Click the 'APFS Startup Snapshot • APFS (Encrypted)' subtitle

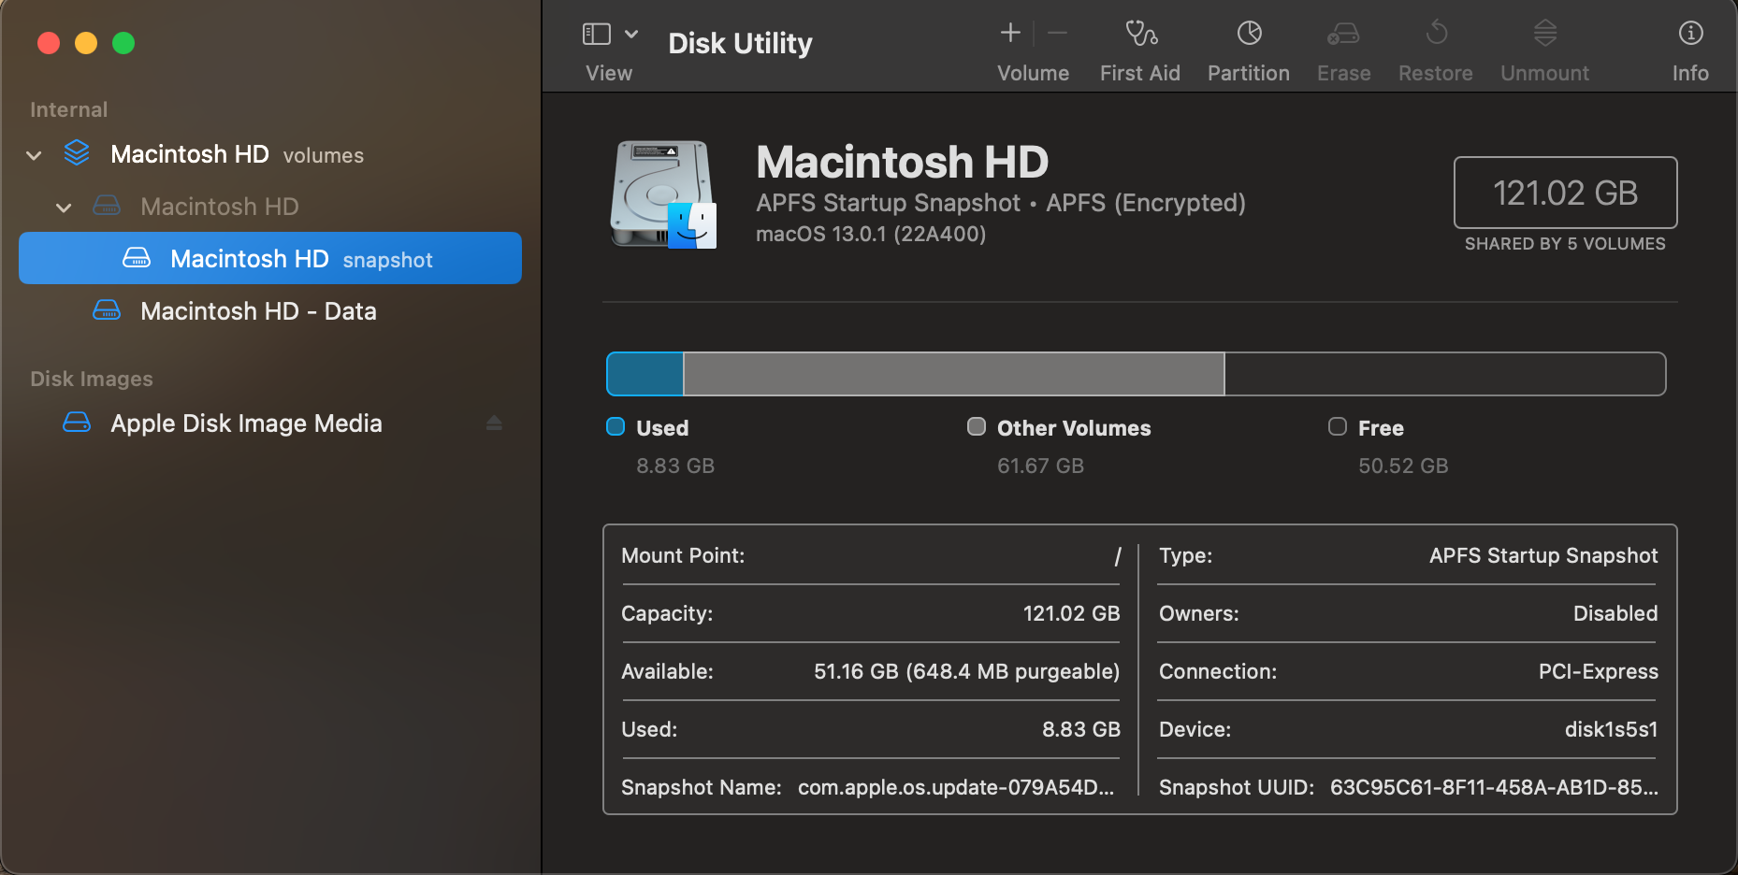pos(1001,203)
